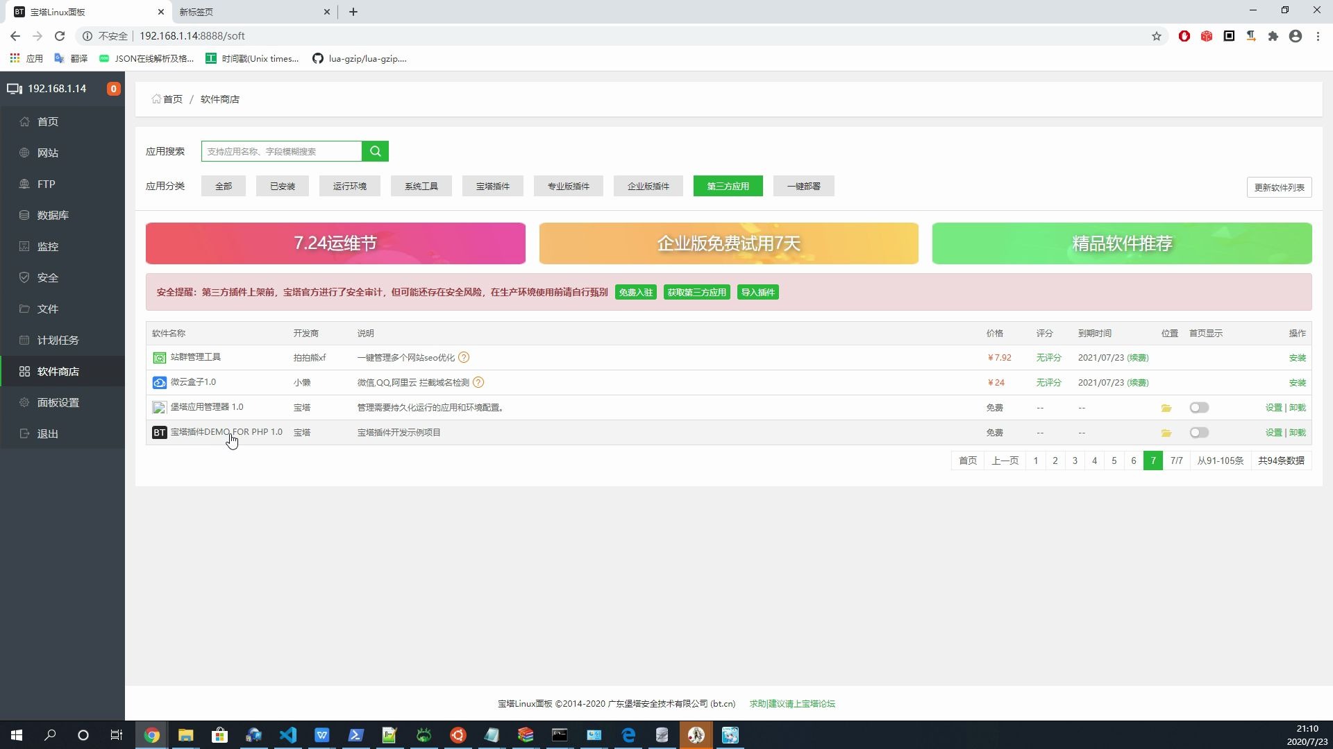Click 导入插件 button
1333x749 pixels.
point(758,293)
